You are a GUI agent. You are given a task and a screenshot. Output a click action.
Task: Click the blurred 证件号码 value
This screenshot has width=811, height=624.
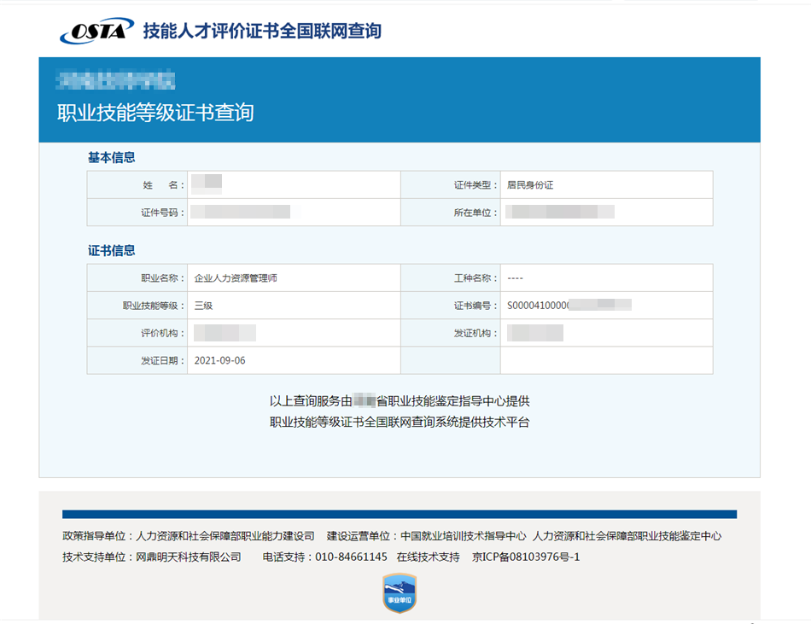click(241, 213)
